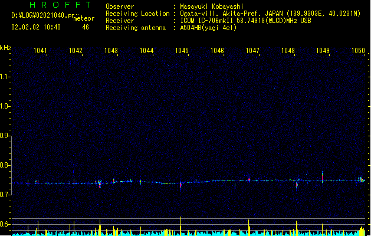This screenshot has width=371, height=236.
Task: Click the antenna value A504HB(yagi 4el)
Action: click(x=208, y=28)
